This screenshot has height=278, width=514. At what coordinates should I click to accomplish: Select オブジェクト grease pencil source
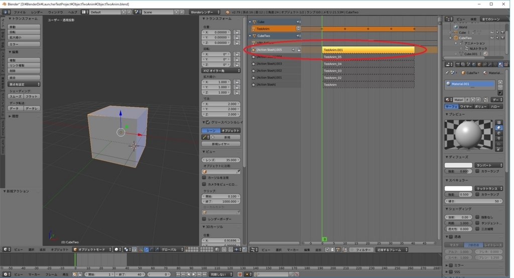231,131
